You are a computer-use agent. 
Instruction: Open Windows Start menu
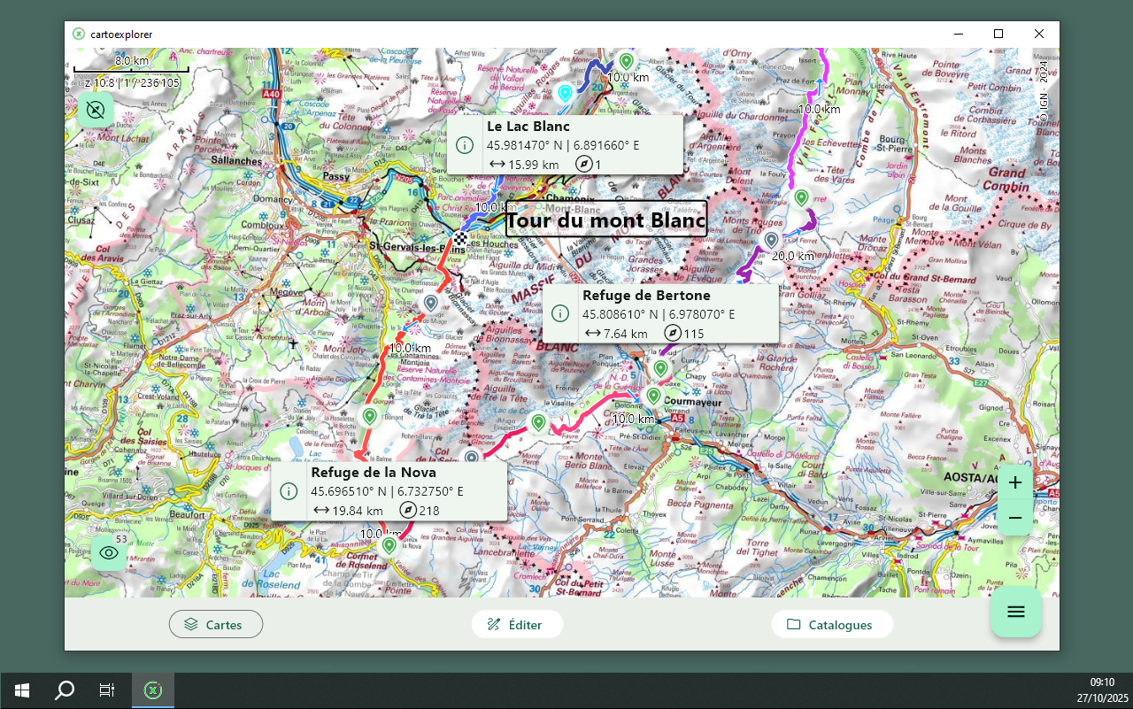22,690
